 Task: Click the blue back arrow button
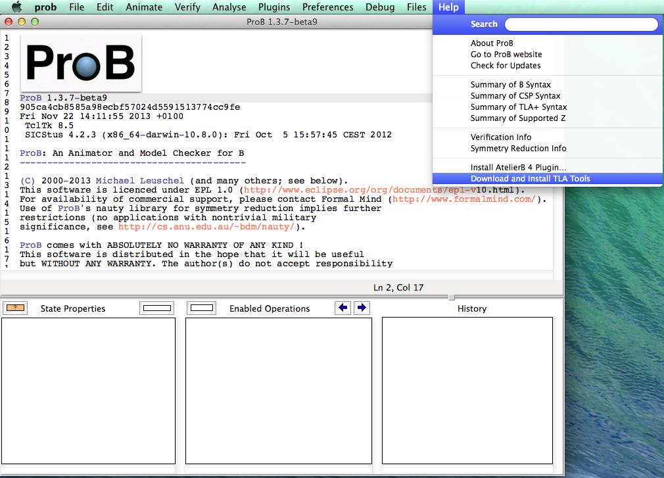point(343,308)
